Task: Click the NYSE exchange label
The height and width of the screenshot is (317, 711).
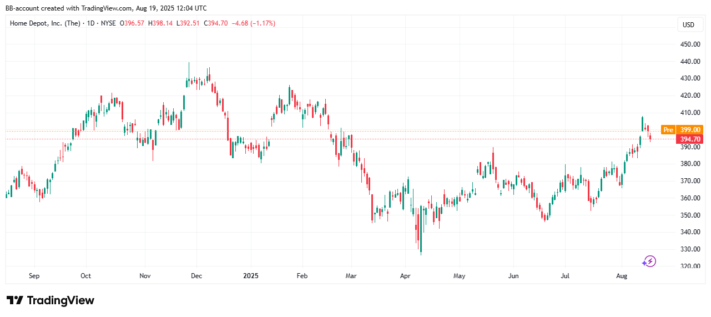Action: 109,23
